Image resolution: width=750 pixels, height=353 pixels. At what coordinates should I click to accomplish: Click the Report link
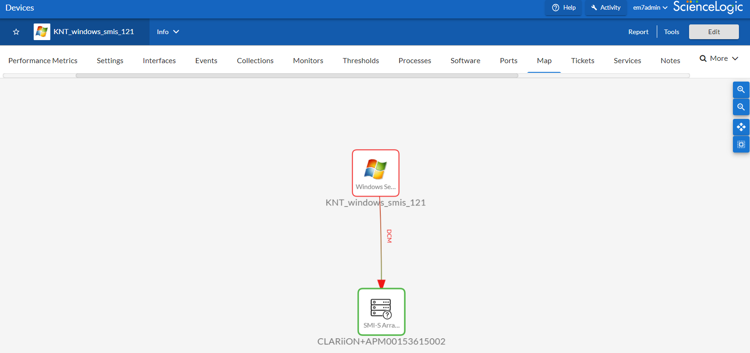point(638,32)
